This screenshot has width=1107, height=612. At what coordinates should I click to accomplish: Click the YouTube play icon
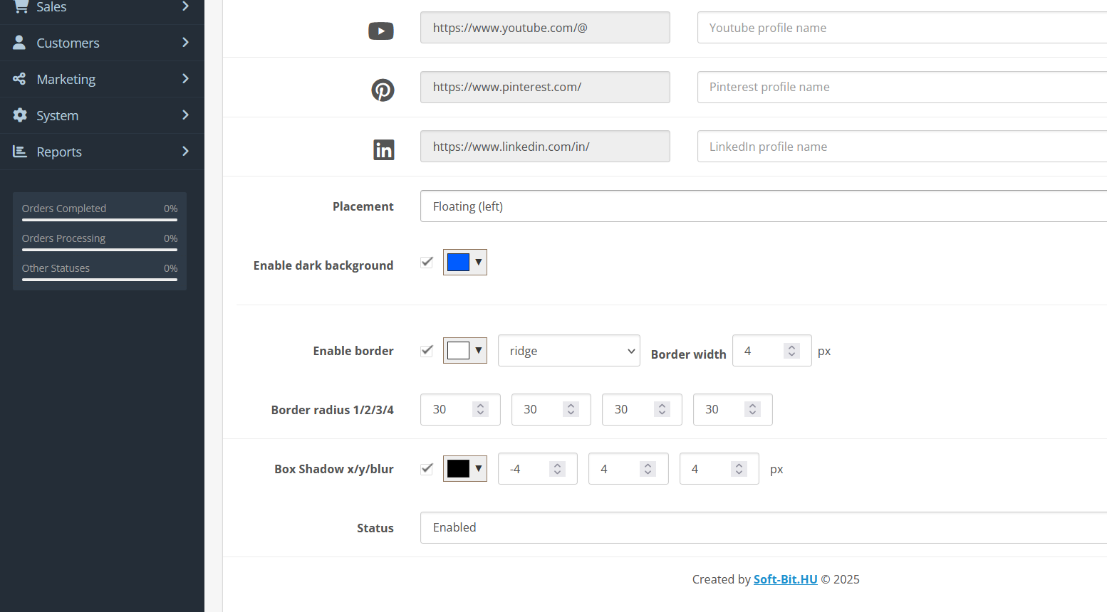(x=381, y=31)
